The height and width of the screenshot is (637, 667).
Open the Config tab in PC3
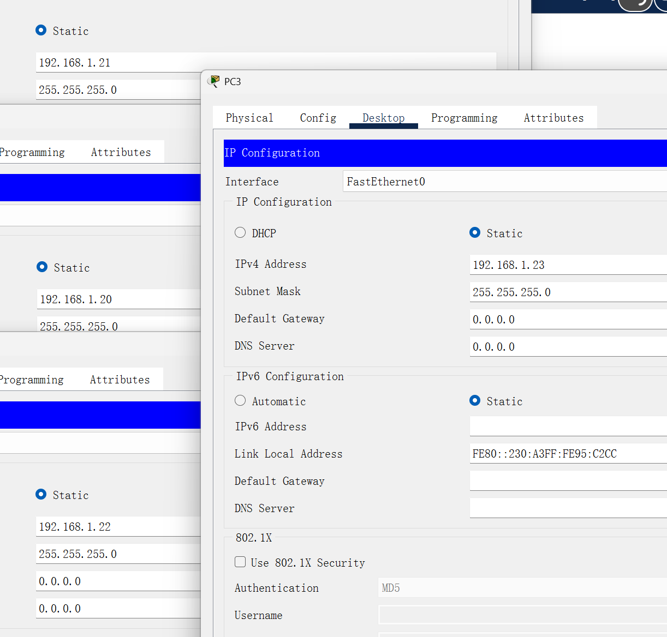(318, 118)
